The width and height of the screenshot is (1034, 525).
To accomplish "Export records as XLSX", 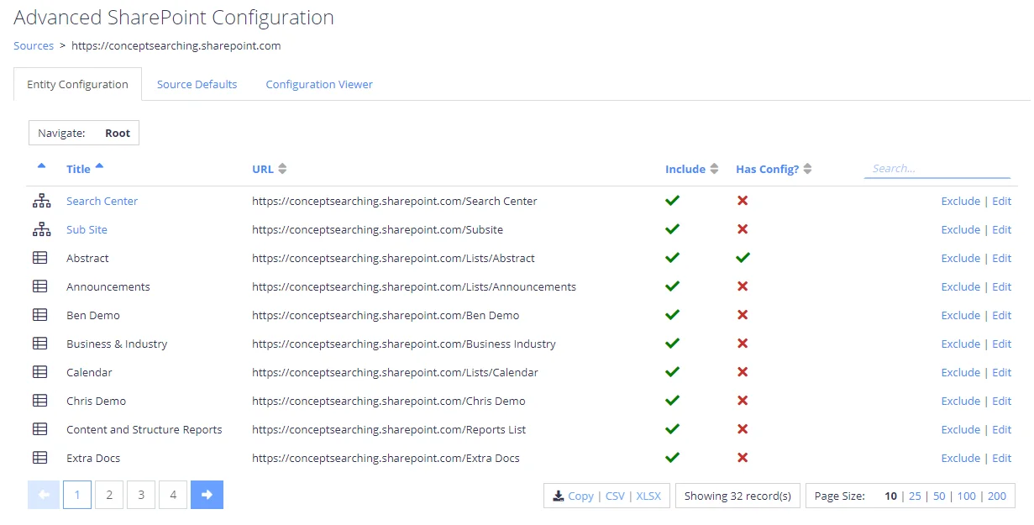I will click(648, 496).
